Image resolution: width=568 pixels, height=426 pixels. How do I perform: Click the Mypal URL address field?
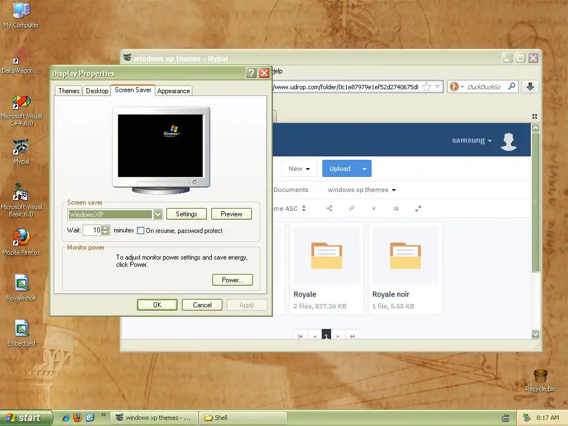click(x=346, y=87)
